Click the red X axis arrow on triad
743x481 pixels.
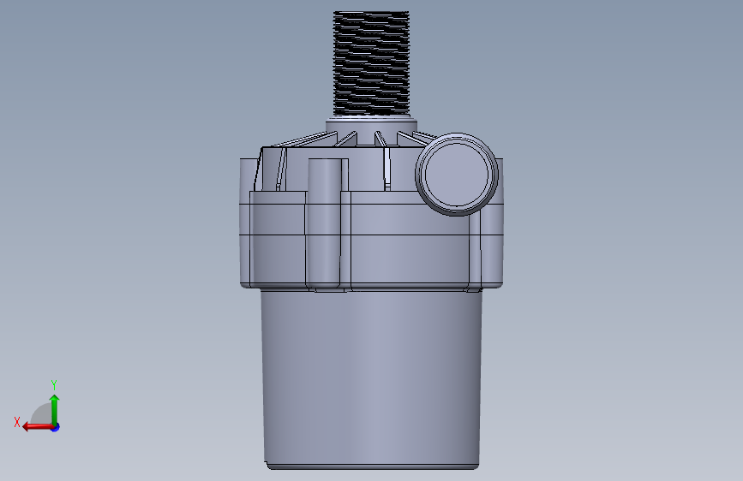point(38,427)
